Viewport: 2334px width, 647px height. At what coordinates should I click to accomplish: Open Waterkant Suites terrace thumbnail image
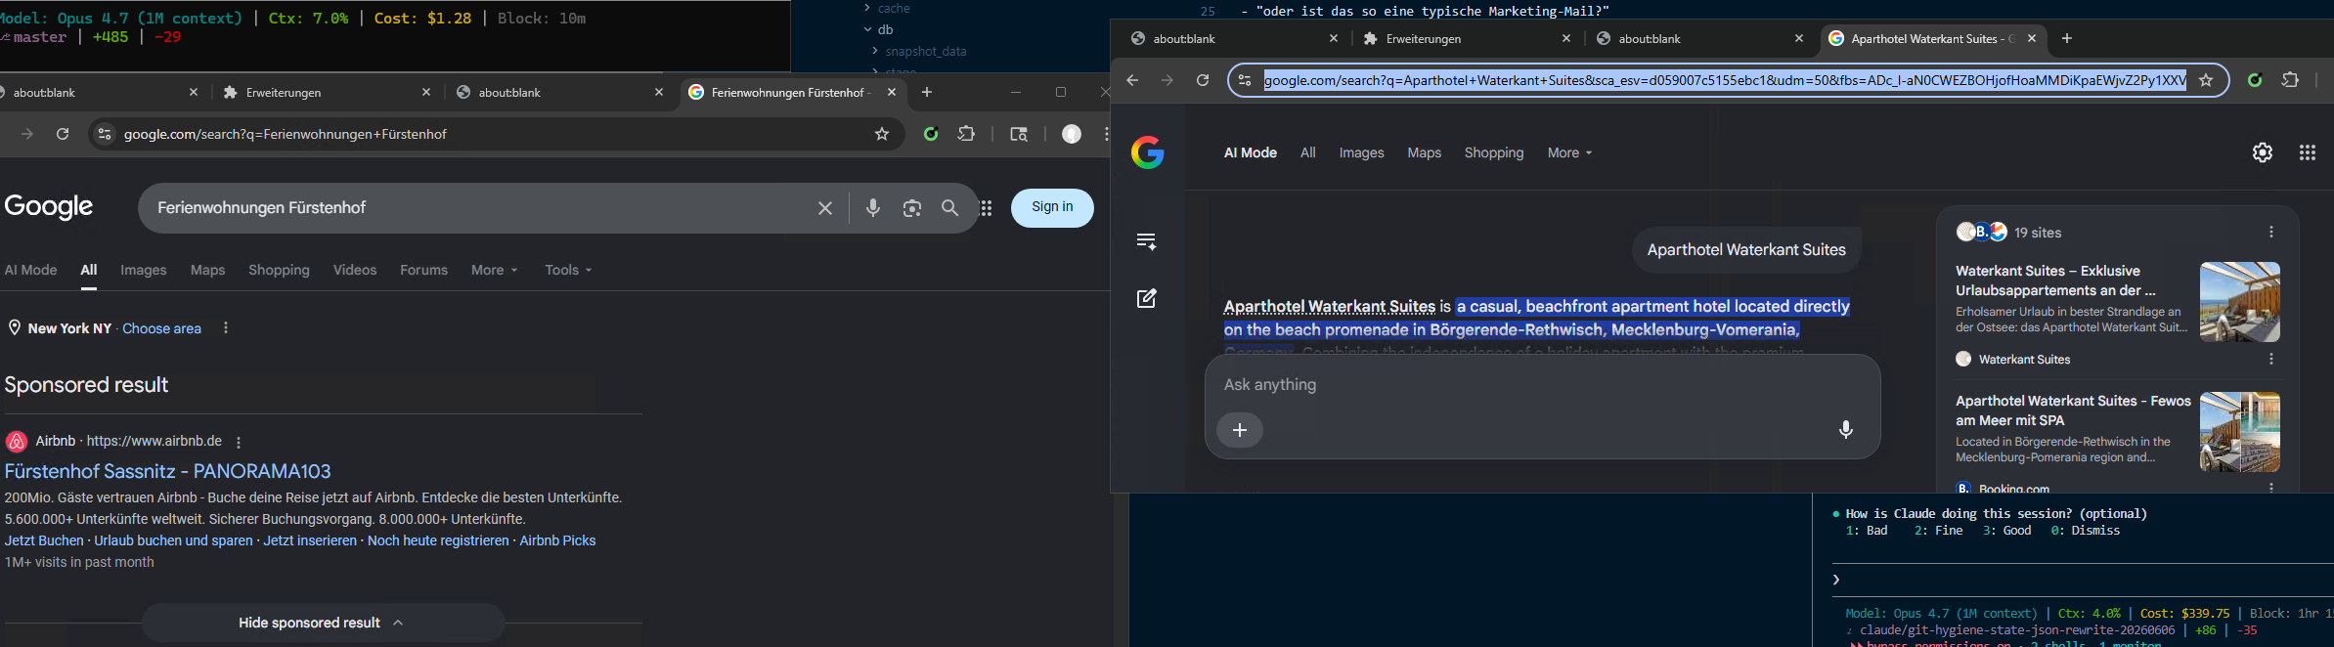click(2240, 301)
